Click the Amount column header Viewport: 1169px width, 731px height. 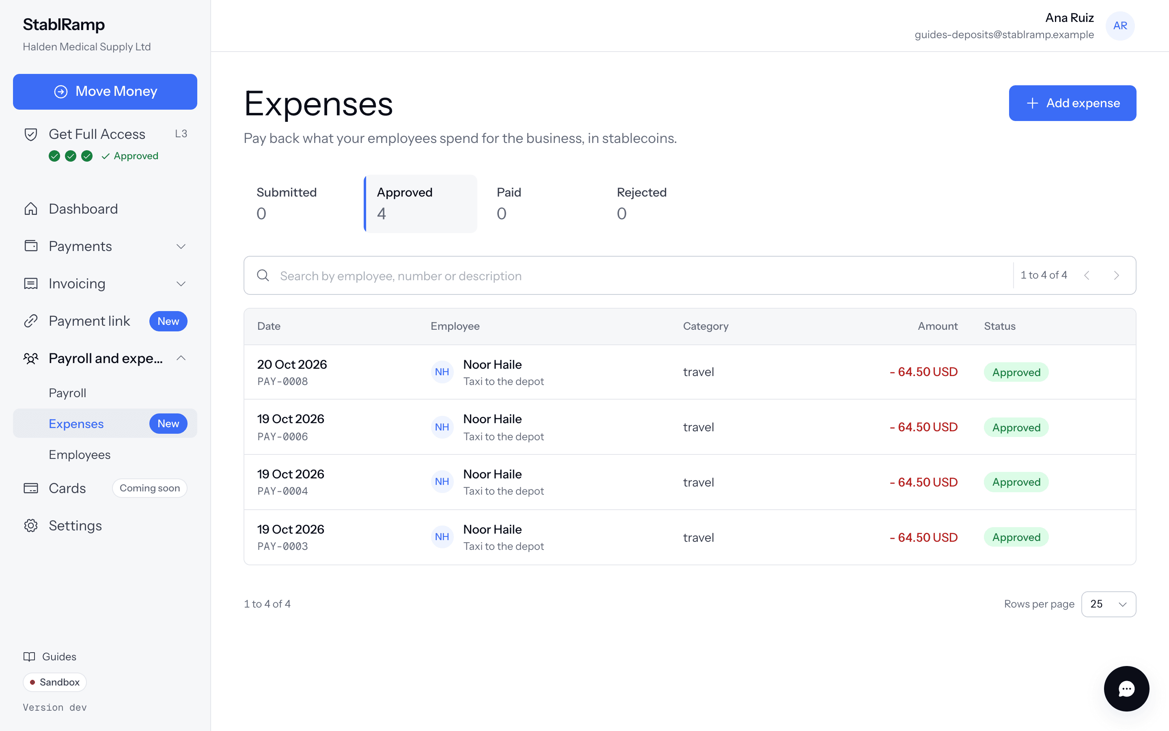[938, 327]
